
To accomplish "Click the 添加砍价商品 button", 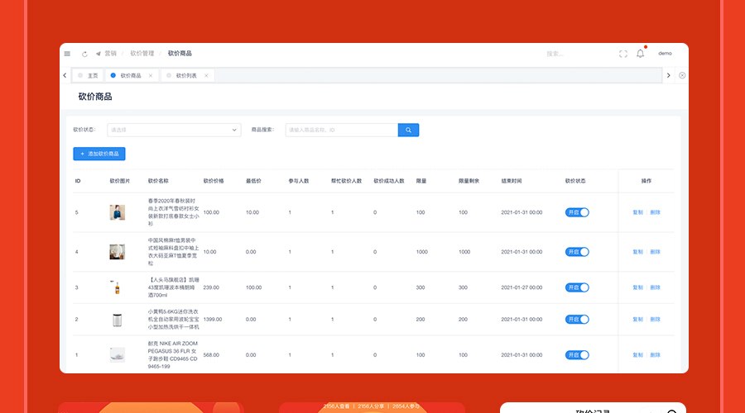I will click(99, 154).
